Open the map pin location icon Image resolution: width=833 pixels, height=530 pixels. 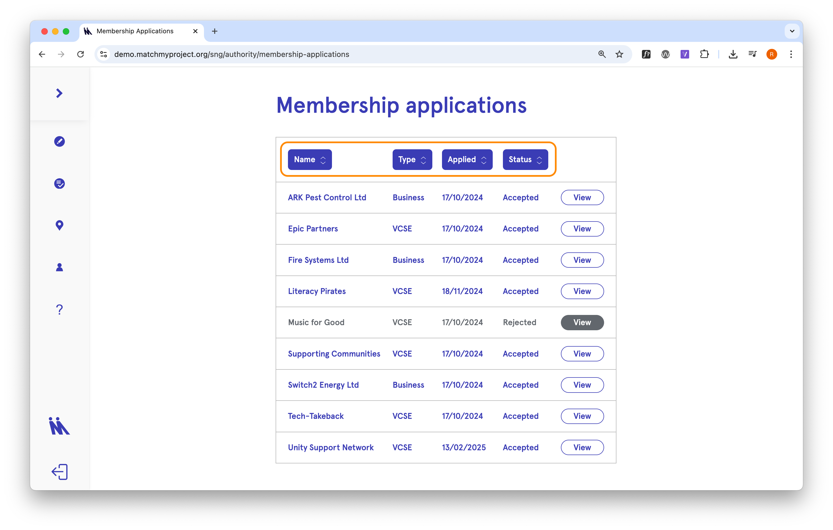(60, 225)
